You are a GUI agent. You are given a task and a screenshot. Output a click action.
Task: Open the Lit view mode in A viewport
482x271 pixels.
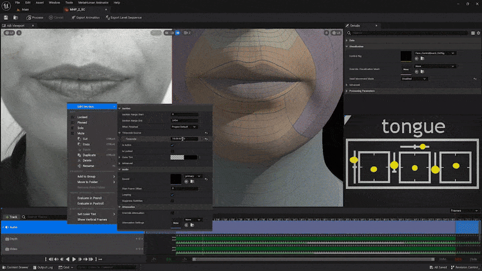click(x=9, y=33)
